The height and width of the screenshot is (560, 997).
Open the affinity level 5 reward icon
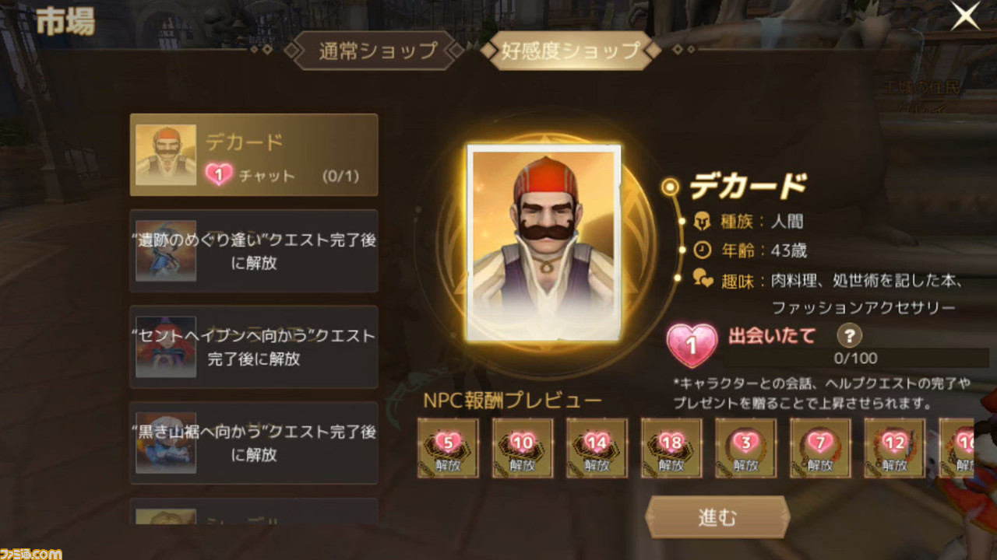pyautogui.click(x=447, y=448)
